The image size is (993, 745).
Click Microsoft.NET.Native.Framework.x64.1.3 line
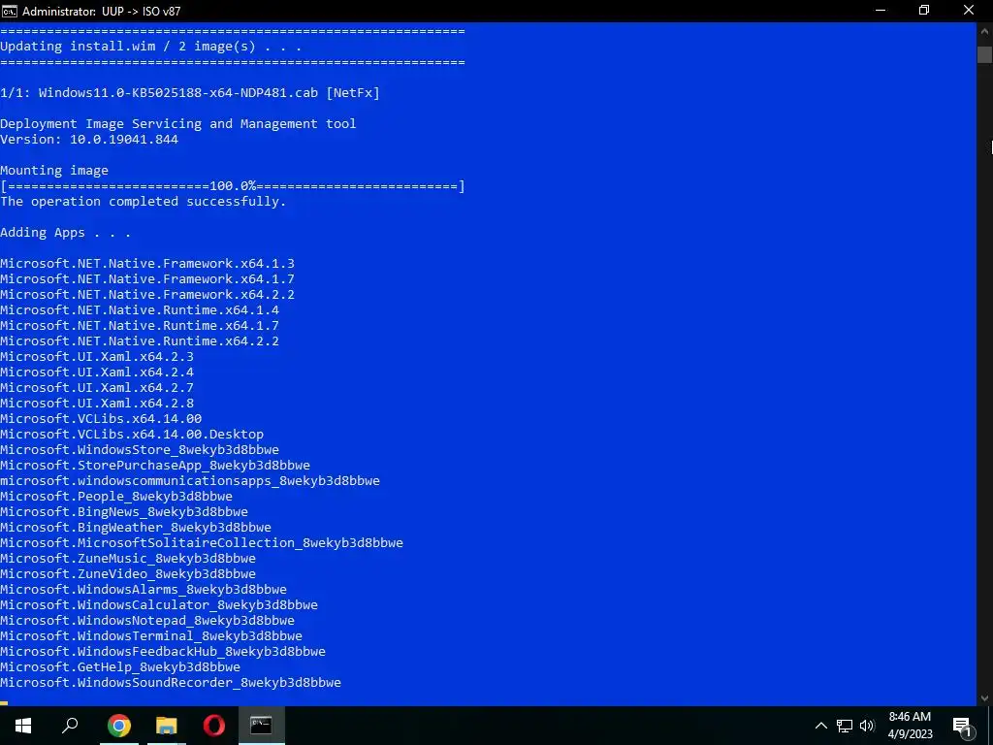pyautogui.click(x=147, y=264)
